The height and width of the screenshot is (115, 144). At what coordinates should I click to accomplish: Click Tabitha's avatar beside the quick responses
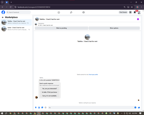click(36, 97)
